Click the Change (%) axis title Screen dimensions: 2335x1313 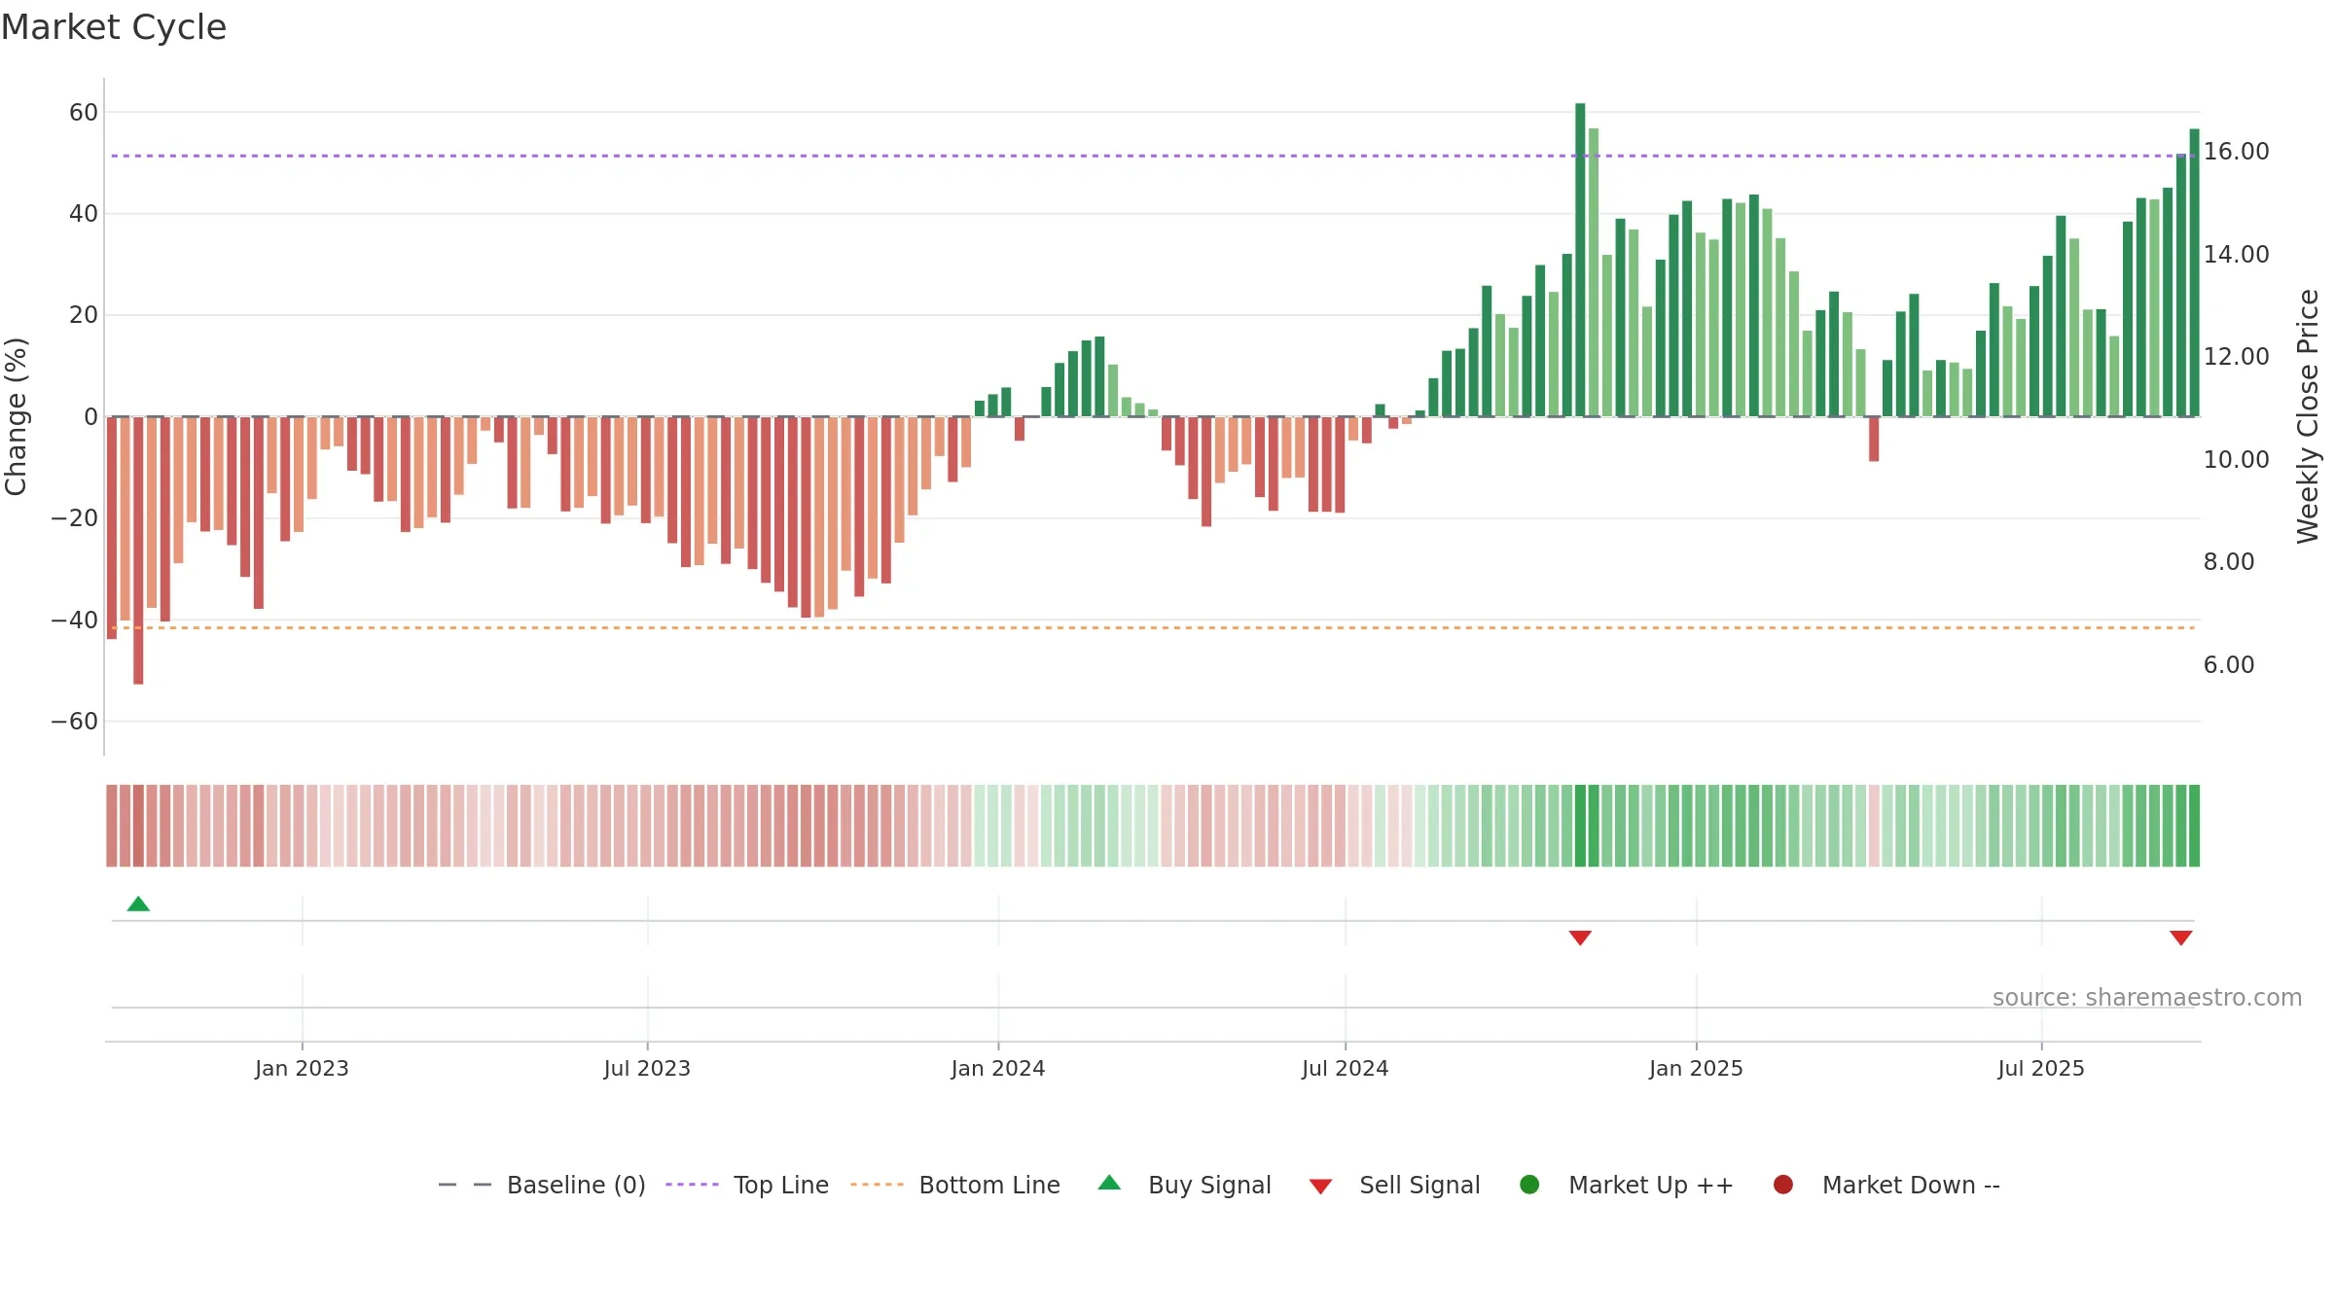(16, 416)
